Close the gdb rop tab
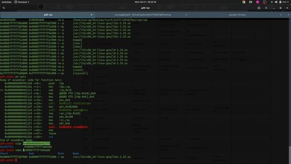 pos(91,15)
